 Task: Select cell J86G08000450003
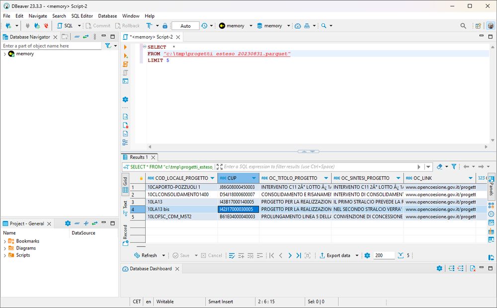[239, 187]
